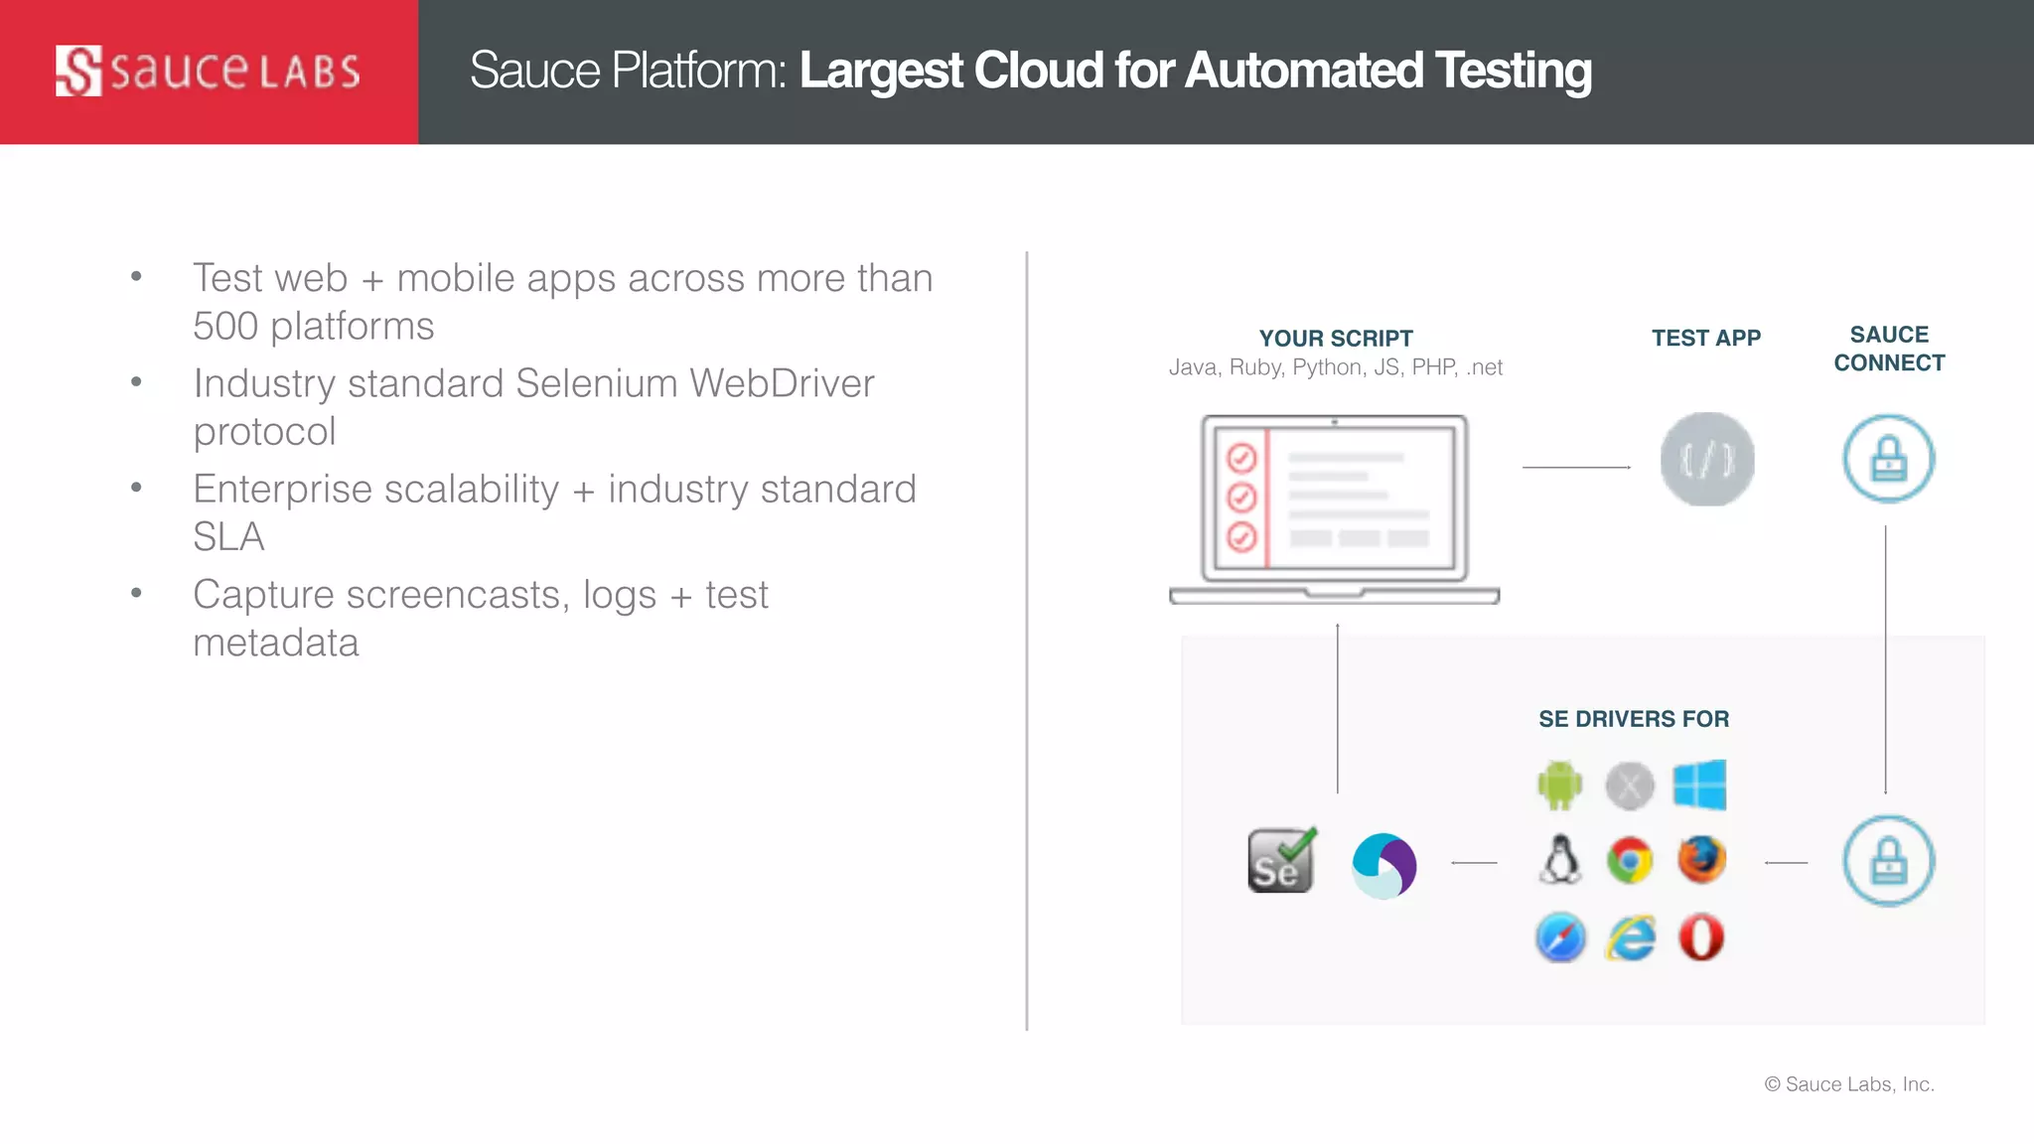This screenshot has height=1144, width=2034.
Task: Click the Windows logo icon
Action: coord(1699,786)
